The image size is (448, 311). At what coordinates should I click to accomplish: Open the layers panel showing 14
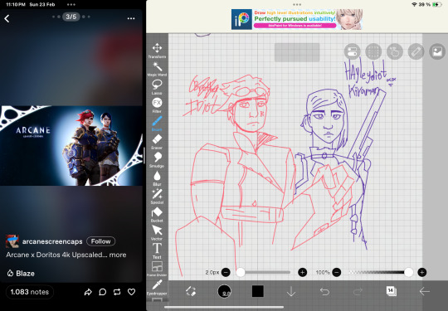tap(391, 291)
